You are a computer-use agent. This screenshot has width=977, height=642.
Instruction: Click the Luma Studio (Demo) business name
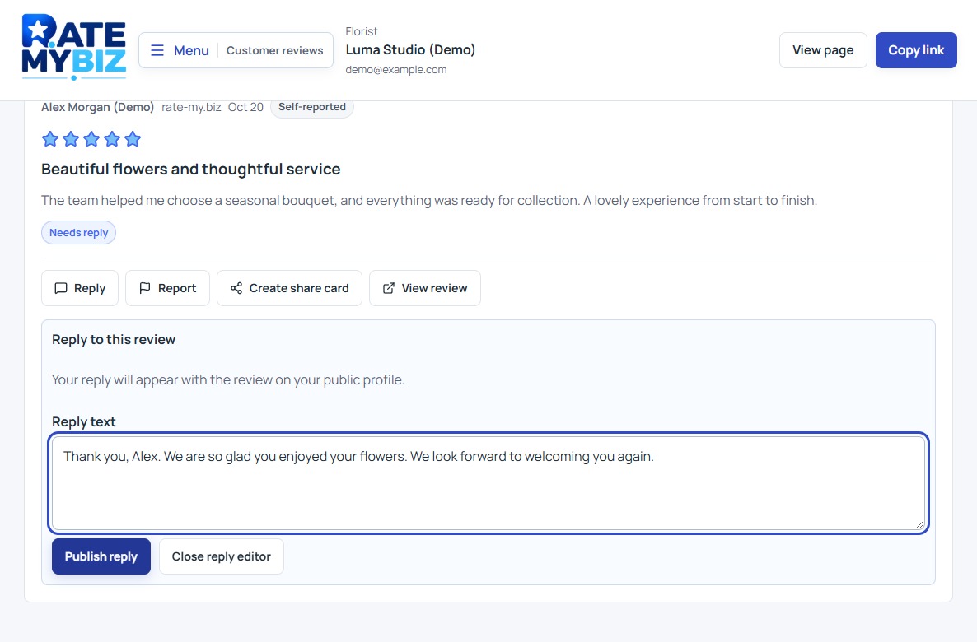pos(410,50)
